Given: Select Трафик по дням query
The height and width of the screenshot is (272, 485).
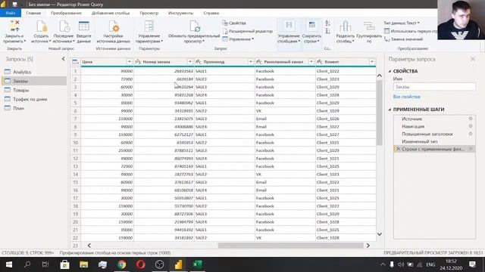Looking at the screenshot, I should (x=34, y=99).
